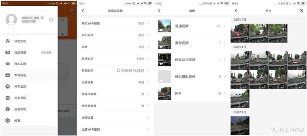
Task: Expand 语音控制 row chevron
Action: pyautogui.click(x=148, y=82)
